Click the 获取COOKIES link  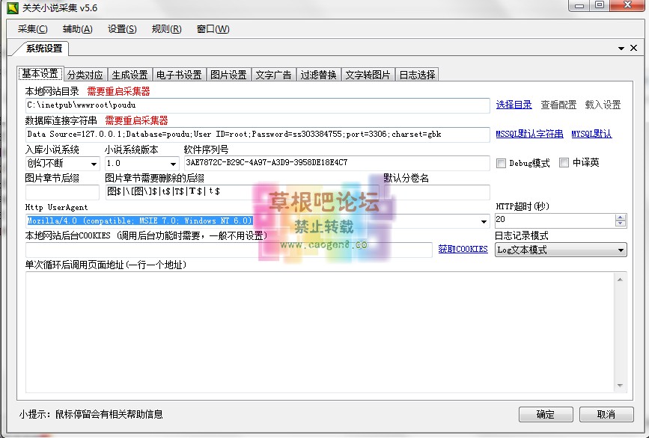pyautogui.click(x=463, y=249)
